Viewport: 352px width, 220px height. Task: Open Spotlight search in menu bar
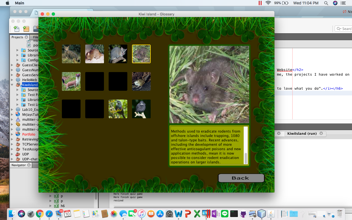pyautogui.click(x=326, y=3)
